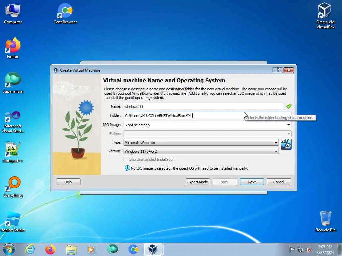Click the VirtualBox icon in dialog title bar
Image resolution: width=342 pixels, height=256 pixels.
(56, 70)
